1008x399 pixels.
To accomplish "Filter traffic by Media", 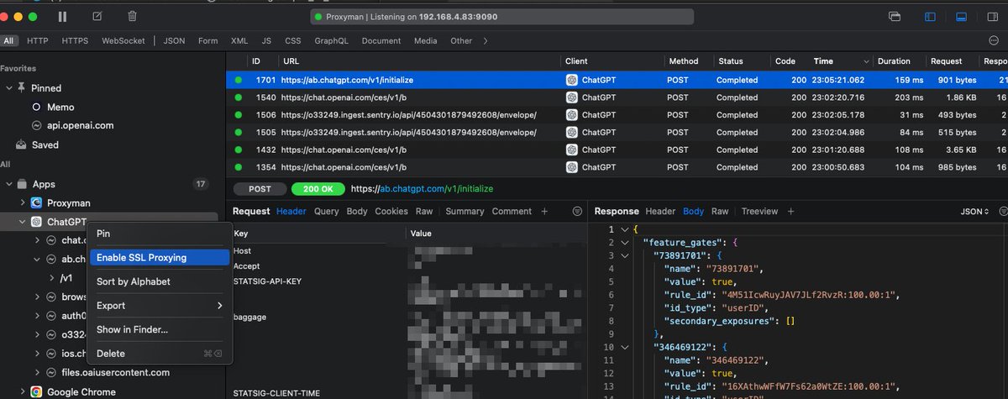I will pyautogui.click(x=425, y=40).
